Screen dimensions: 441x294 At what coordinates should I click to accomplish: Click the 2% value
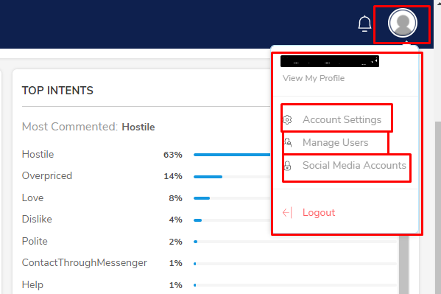point(175,242)
